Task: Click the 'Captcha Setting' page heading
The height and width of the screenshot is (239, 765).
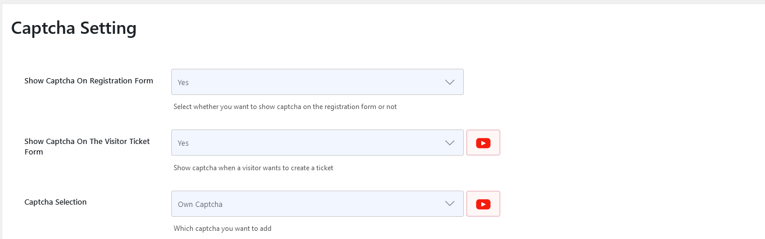Action: pos(73,28)
